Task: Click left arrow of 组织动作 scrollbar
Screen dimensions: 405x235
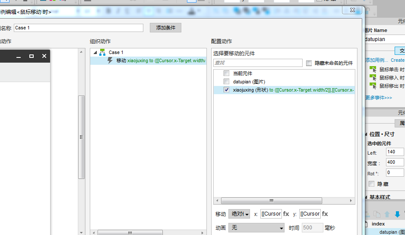Action: (94, 233)
